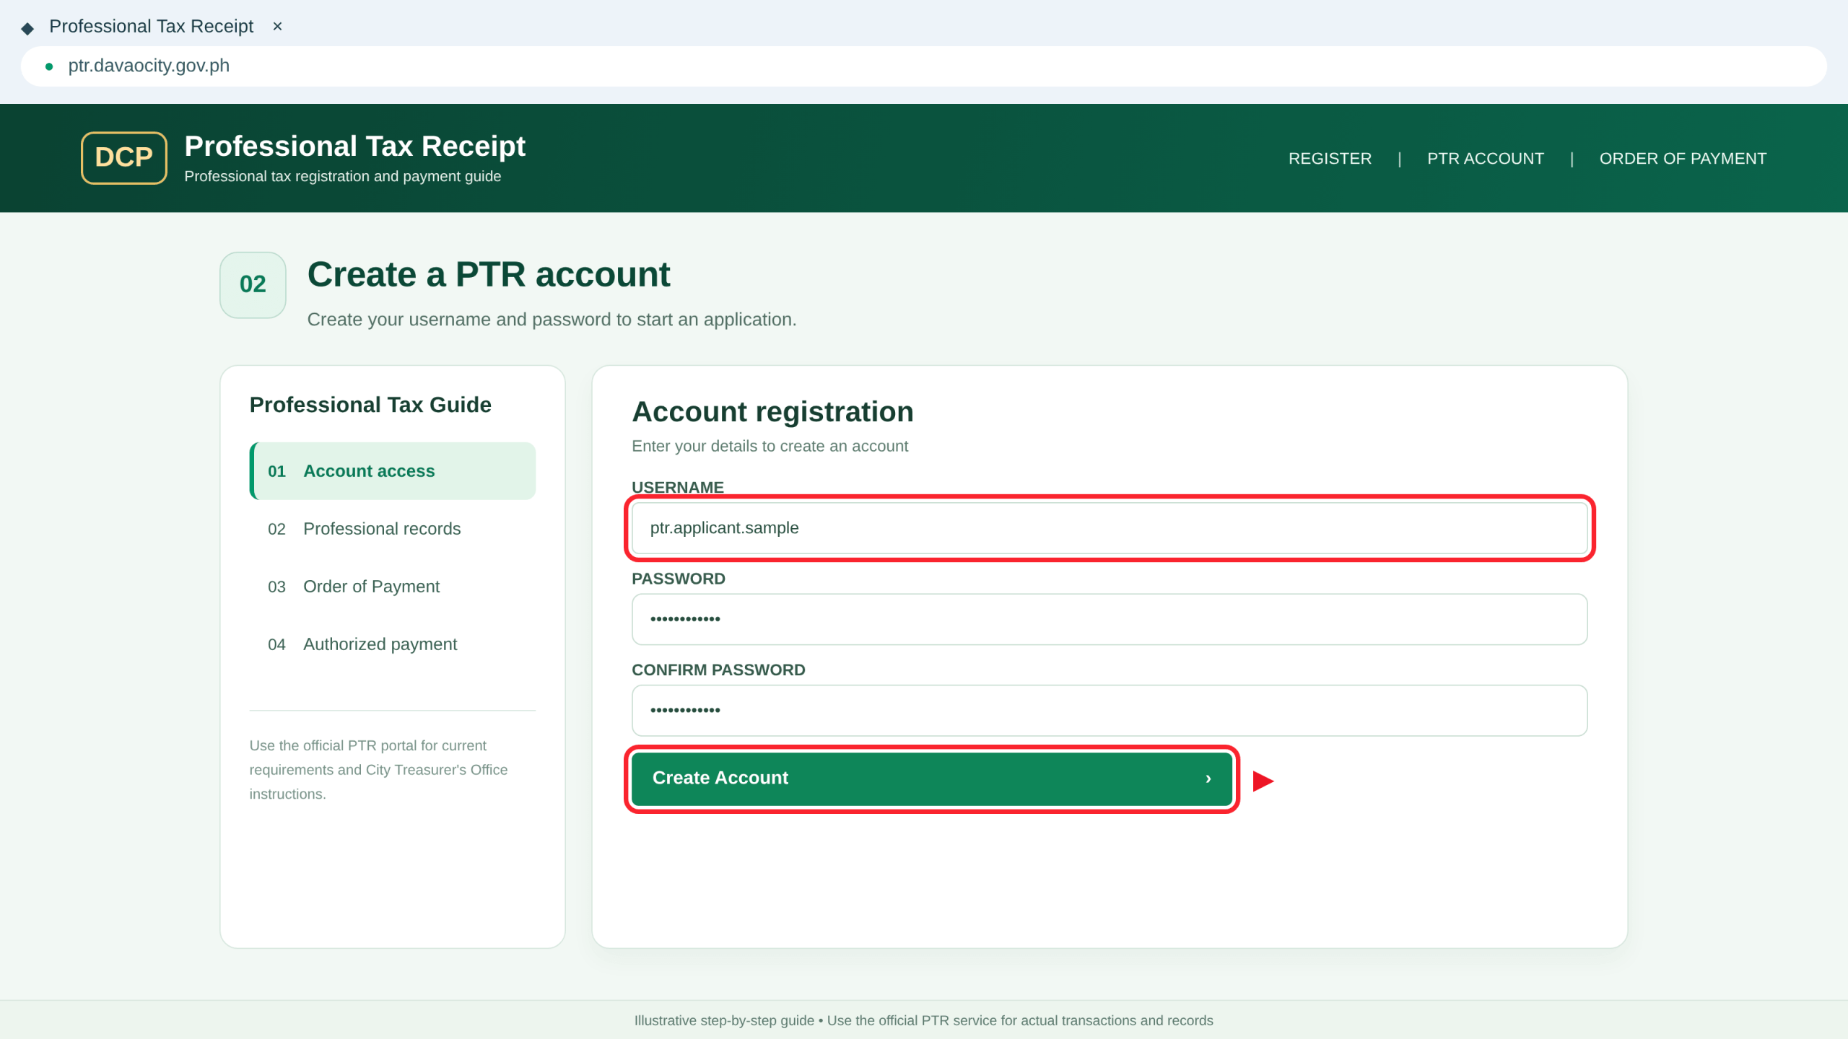Focus the Username input field

pyautogui.click(x=1110, y=528)
